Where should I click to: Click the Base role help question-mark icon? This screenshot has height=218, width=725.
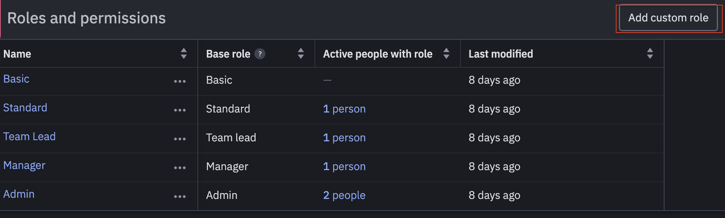click(x=260, y=54)
